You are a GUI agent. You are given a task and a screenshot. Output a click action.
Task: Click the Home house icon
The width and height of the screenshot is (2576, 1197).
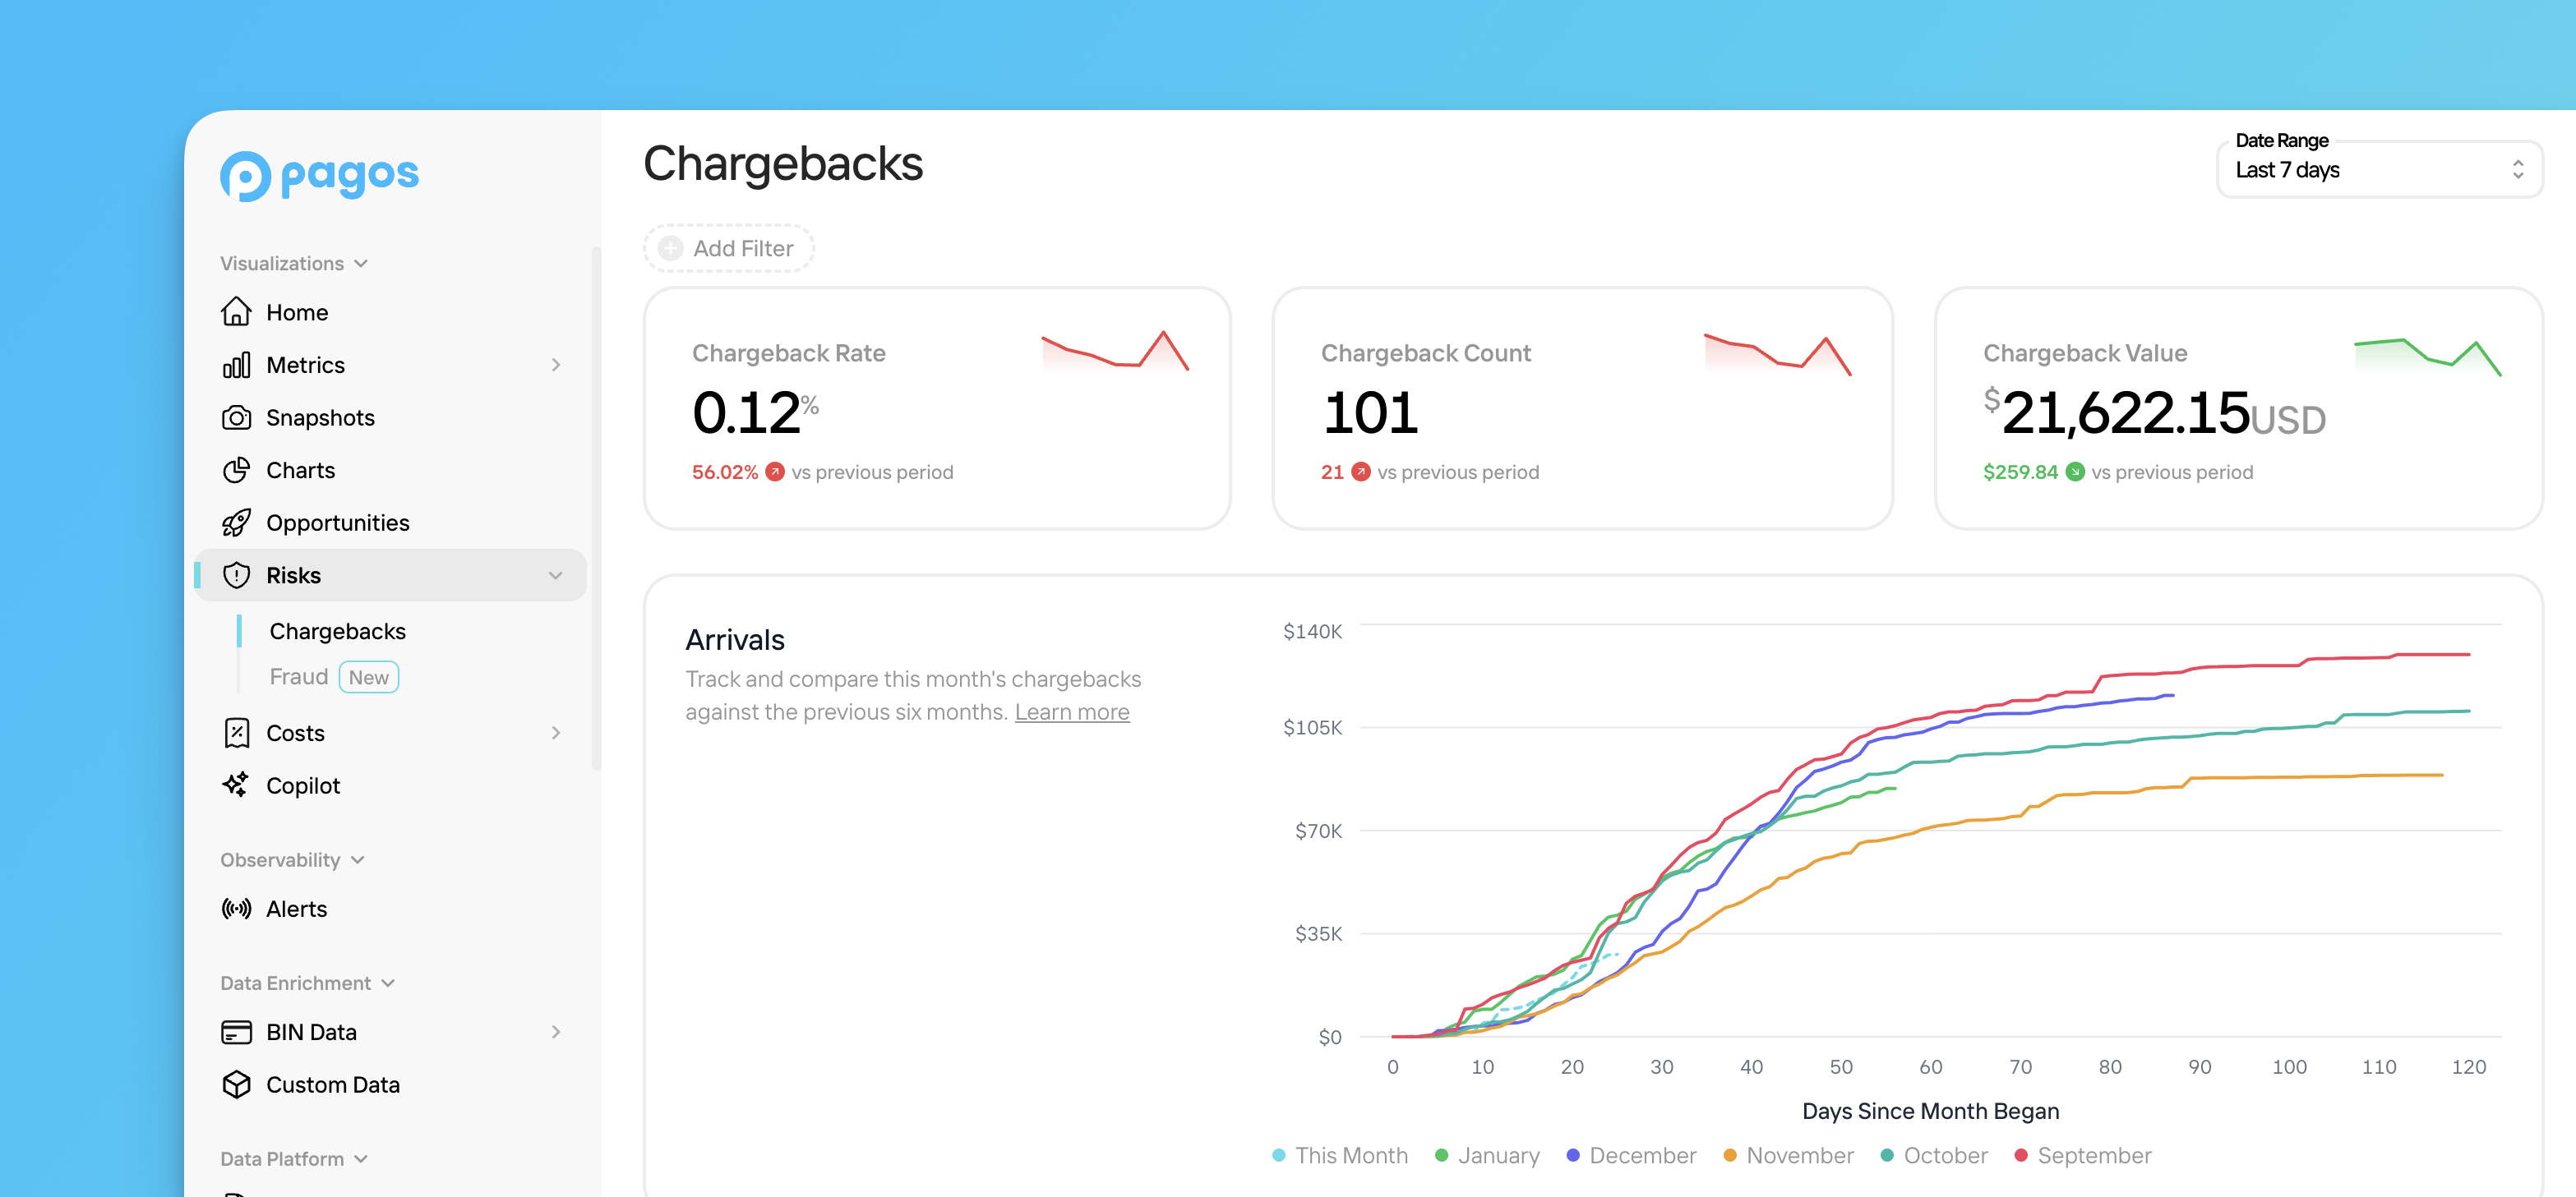pyautogui.click(x=236, y=311)
